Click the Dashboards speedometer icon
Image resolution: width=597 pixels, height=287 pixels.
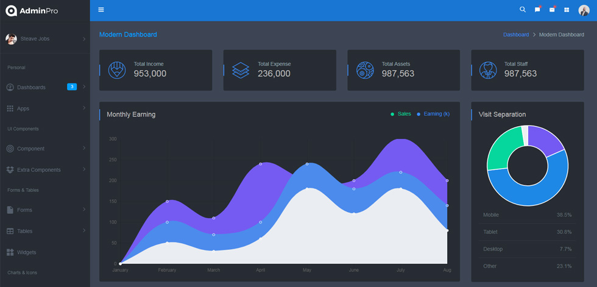tap(10, 88)
